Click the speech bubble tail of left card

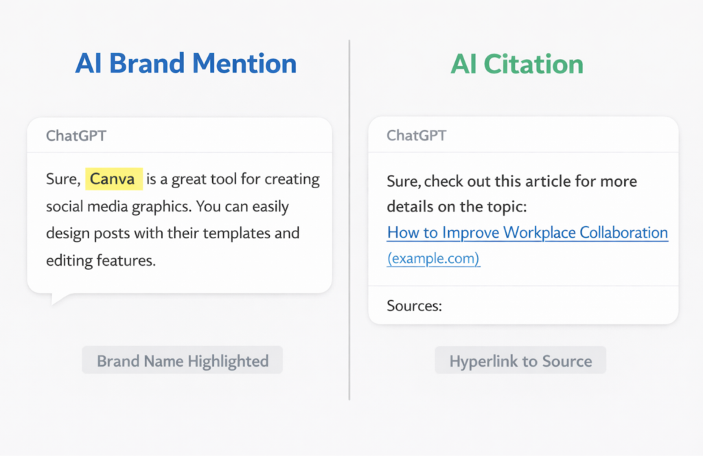[59, 298]
